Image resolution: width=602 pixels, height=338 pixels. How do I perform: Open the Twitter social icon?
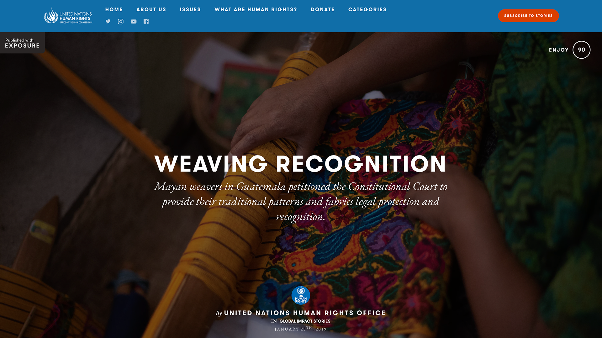(108, 21)
